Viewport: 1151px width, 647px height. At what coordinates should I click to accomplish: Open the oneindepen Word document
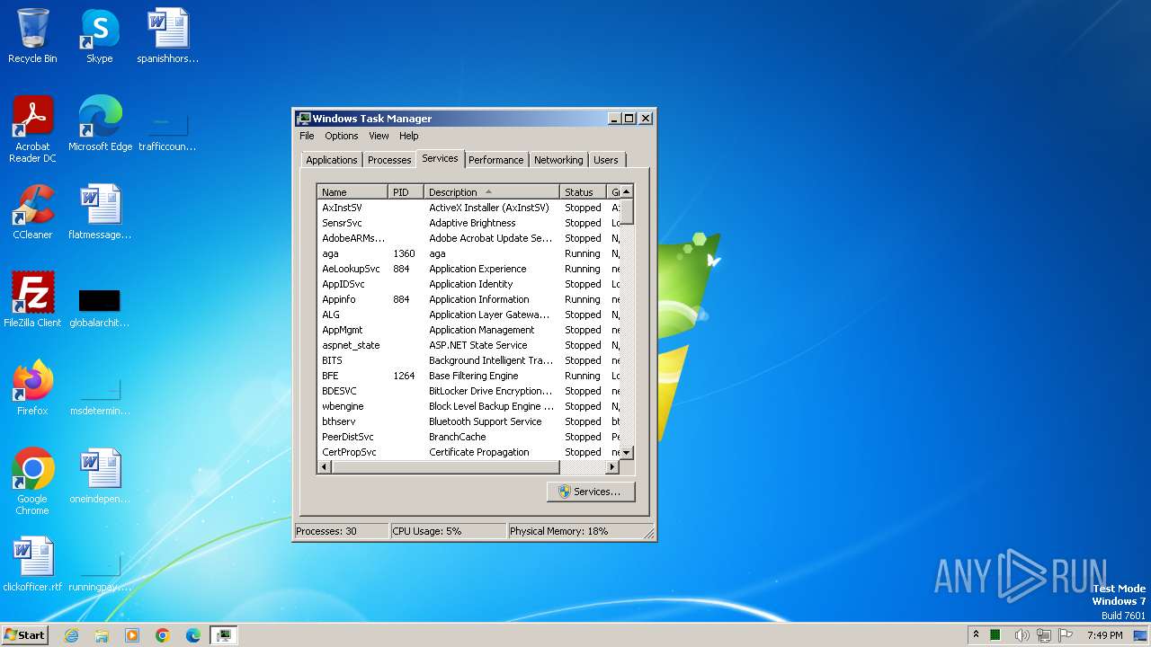[100, 476]
